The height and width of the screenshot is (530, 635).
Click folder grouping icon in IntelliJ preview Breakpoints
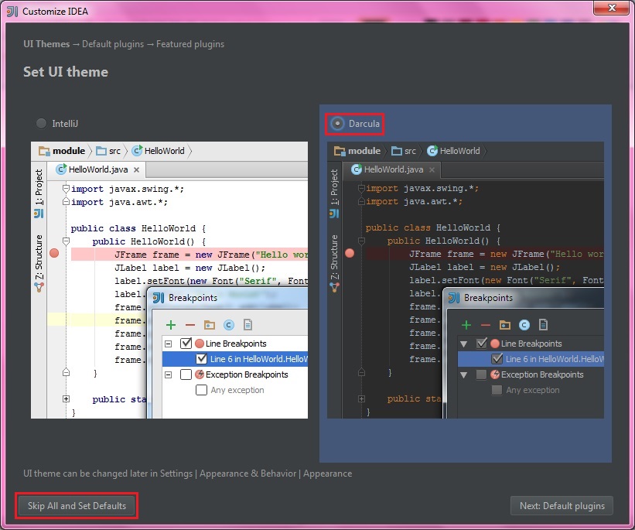210,325
